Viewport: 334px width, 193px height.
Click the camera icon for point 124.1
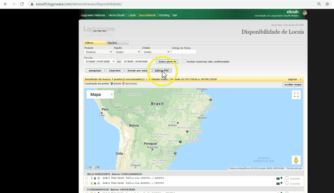coord(278,178)
